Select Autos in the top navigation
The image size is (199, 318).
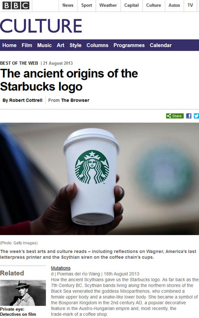174,5
